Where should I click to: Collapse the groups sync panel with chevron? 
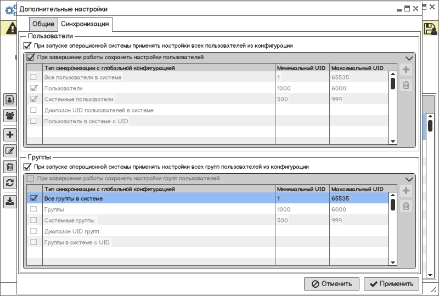(x=409, y=179)
